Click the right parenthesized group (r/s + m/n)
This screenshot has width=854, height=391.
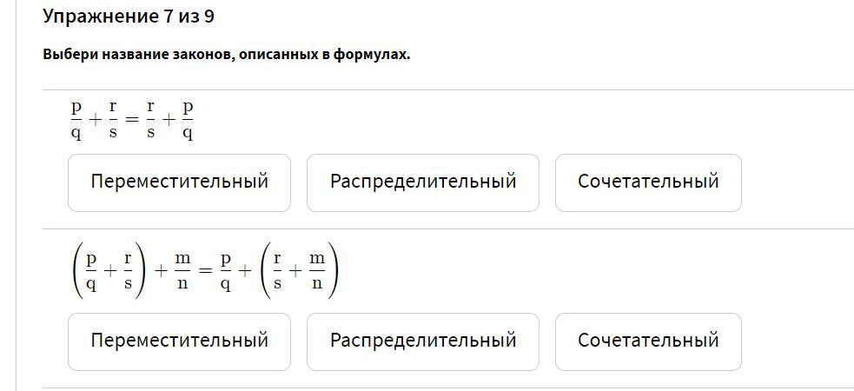[299, 270]
